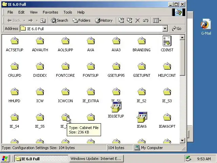This screenshot has height=163, width=217.
Task: Select the IE_S4 cabinet icon
Action: pyautogui.click(x=15, y=117)
